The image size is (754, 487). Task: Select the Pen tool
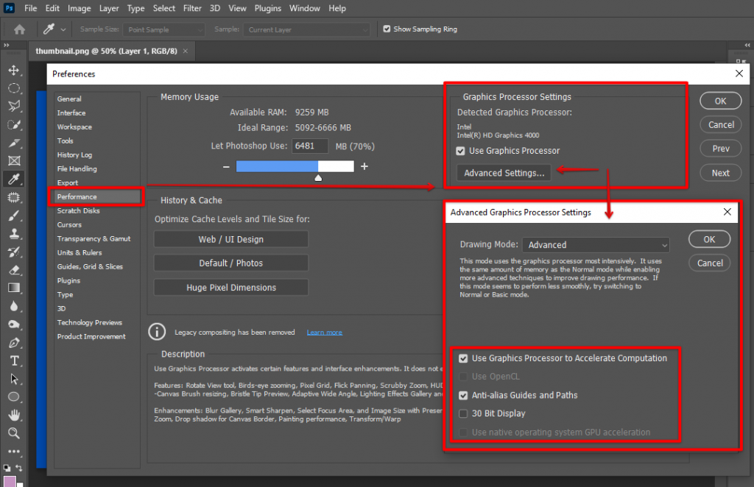click(13, 343)
